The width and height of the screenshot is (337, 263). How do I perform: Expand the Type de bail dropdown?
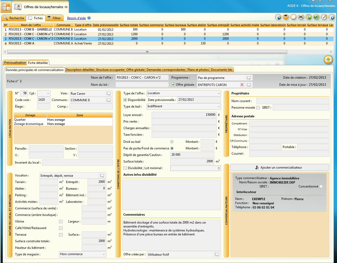(x=184, y=107)
